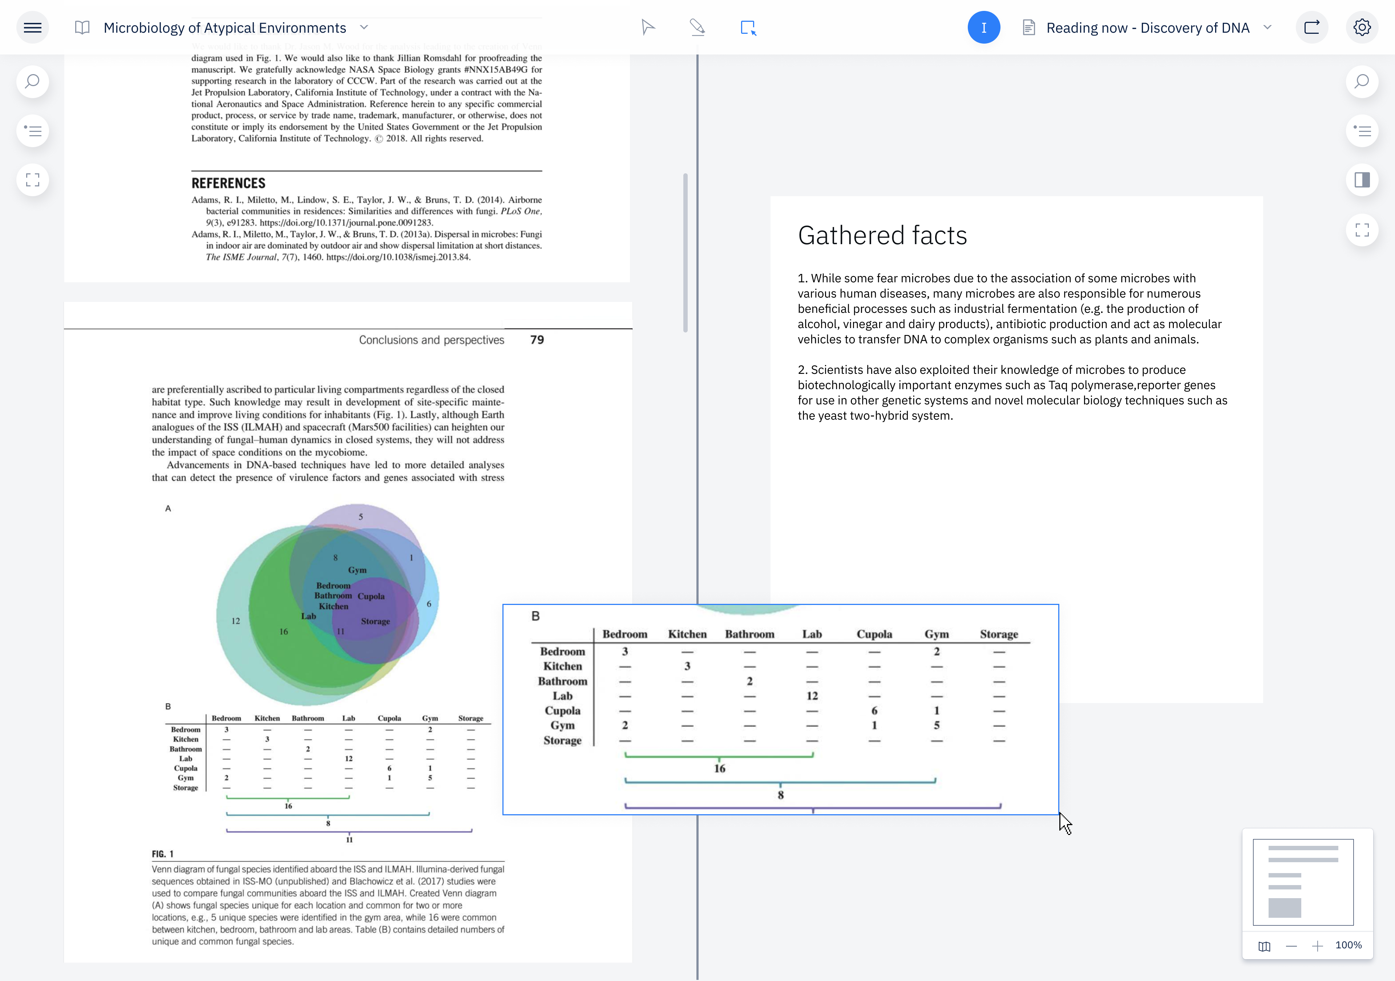Search in the left document pane

click(x=33, y=81)
